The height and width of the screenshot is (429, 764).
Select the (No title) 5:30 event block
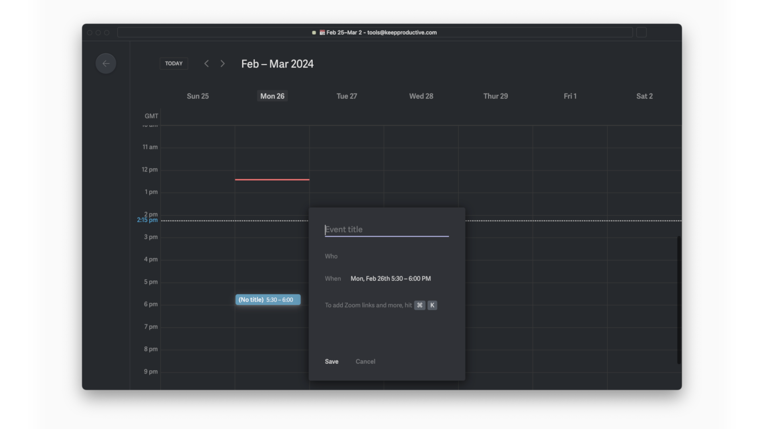coord(267,300)
